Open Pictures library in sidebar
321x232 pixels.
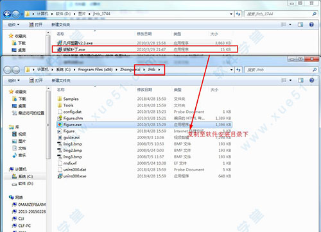point(19,141)
